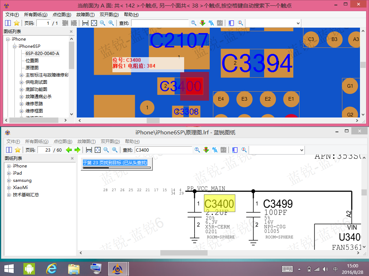The image size is (369, 276).
Task: Expand iPad node in schematic window tree
Action: tap(9, 173)
